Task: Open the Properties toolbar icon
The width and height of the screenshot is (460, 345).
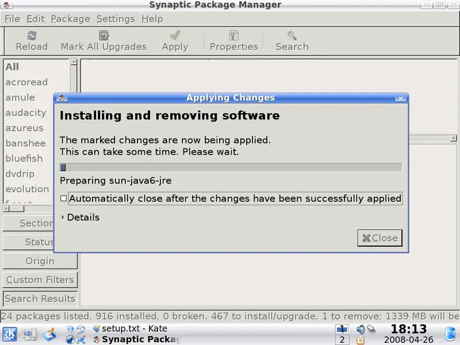Action: click(x=234, y=36)
